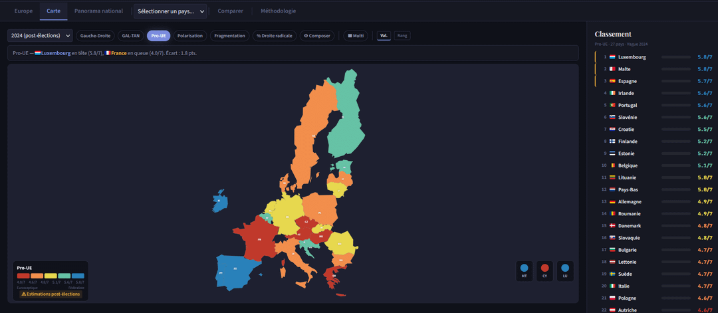Open the 2024 (post-élections) wave dropdown
This screenshot has height=313, width=718.
coord(40,36)
